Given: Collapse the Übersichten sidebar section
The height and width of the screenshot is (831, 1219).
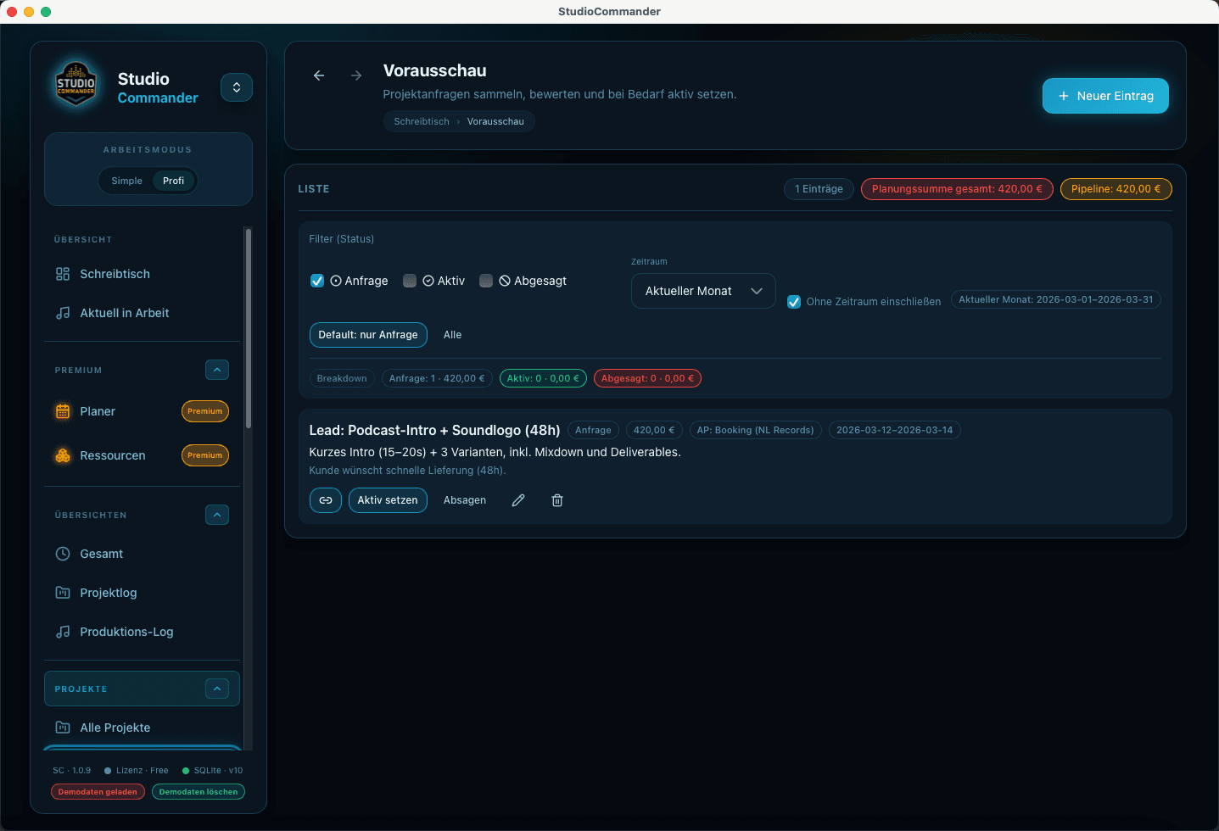Looking at the screenshot, I should (x=217, y=515).
